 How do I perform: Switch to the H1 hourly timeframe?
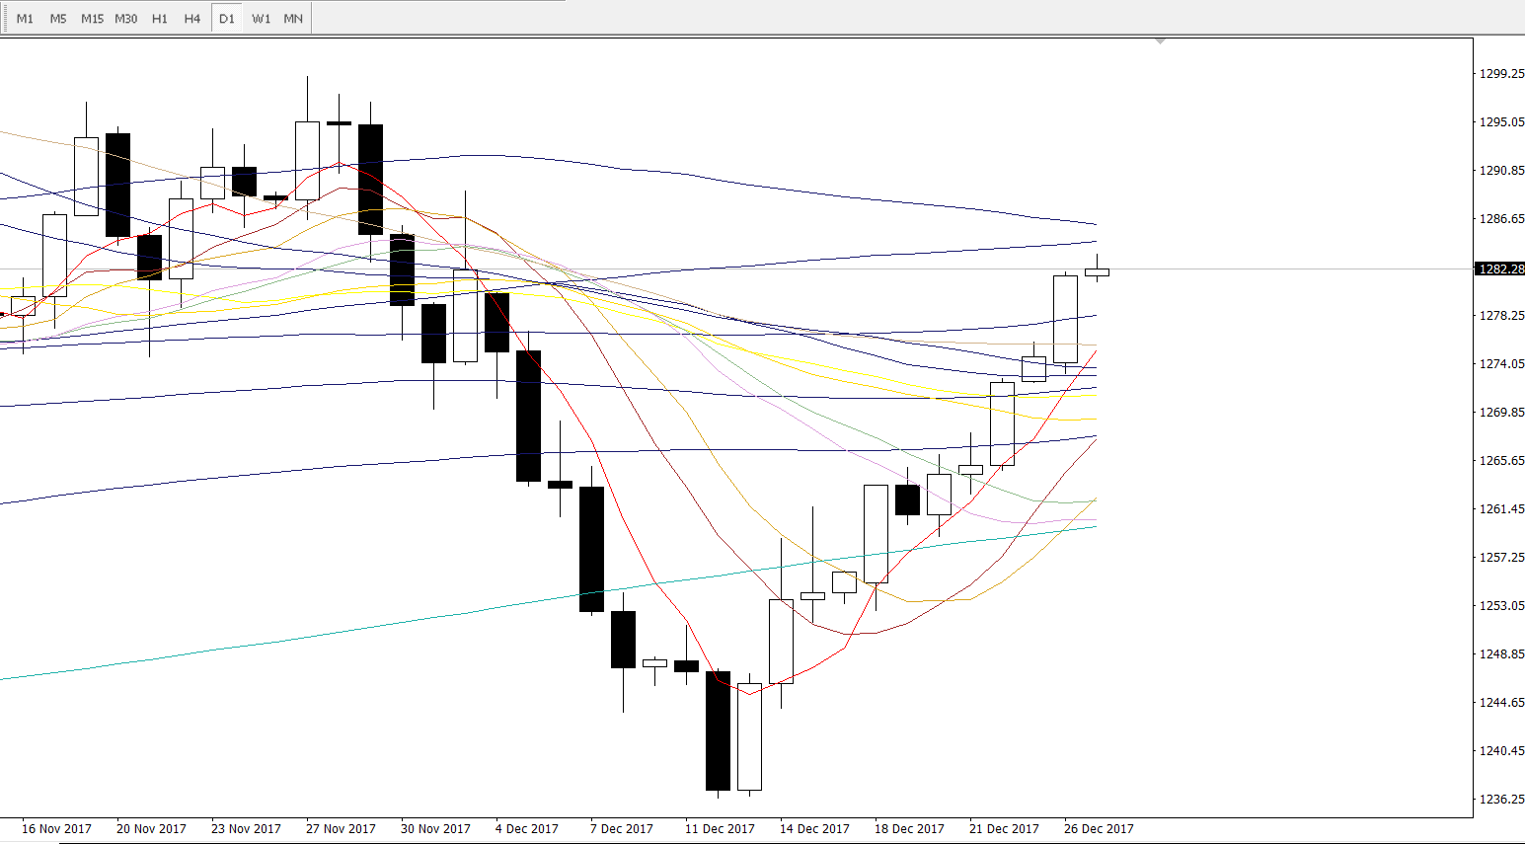(x=160, y=19)
